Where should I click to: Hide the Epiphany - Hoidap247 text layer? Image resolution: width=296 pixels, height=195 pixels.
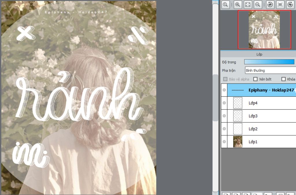coord(224,90)
